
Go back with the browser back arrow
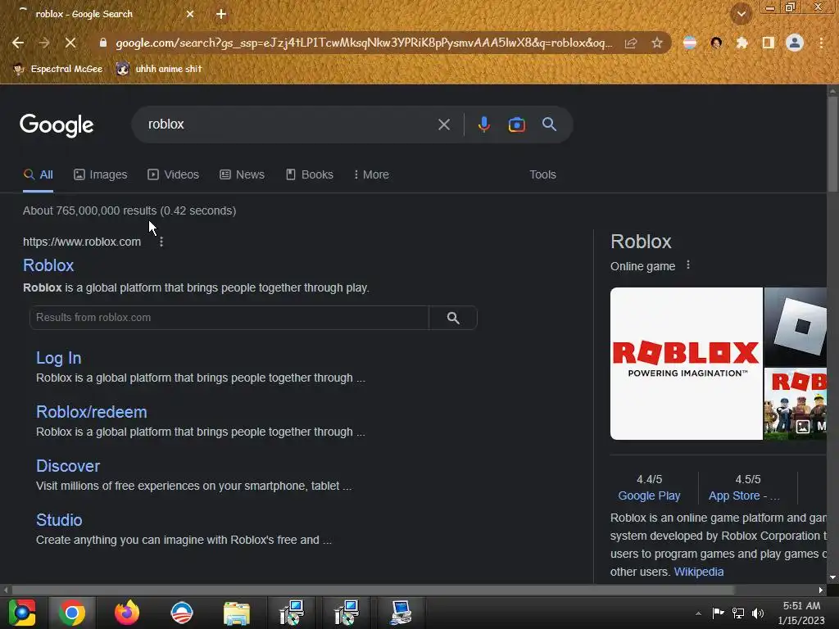coord(18,43)
